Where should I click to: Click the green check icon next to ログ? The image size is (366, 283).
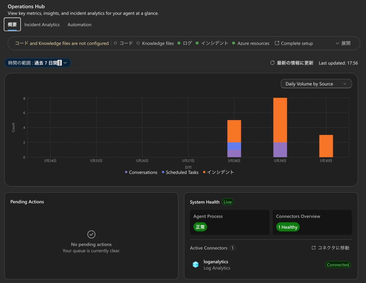click(179, 43)
